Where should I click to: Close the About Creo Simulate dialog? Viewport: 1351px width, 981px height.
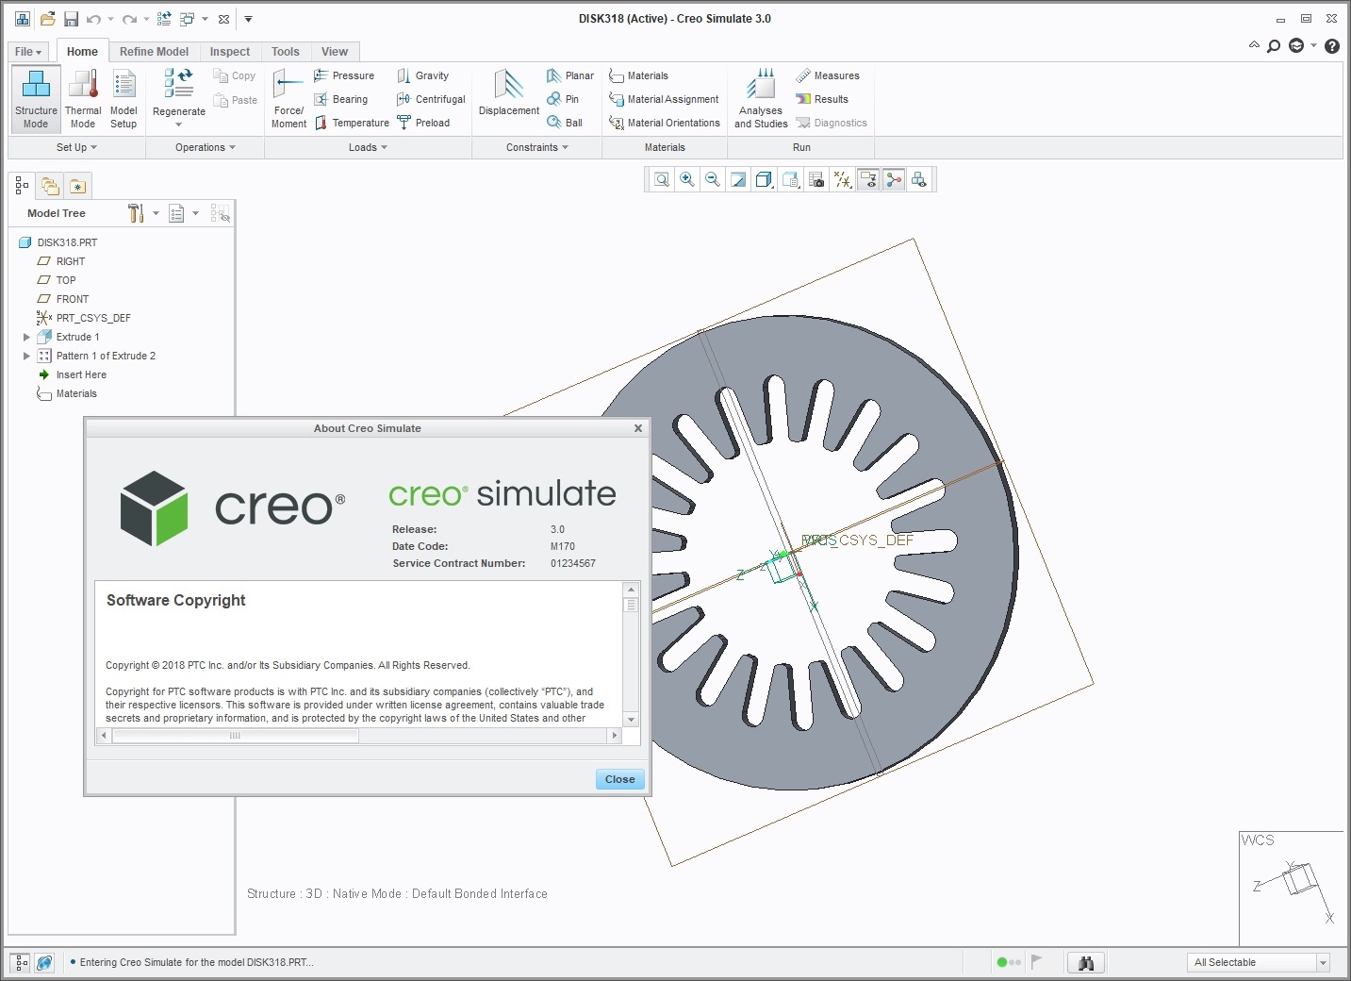(x=619, y=779)
